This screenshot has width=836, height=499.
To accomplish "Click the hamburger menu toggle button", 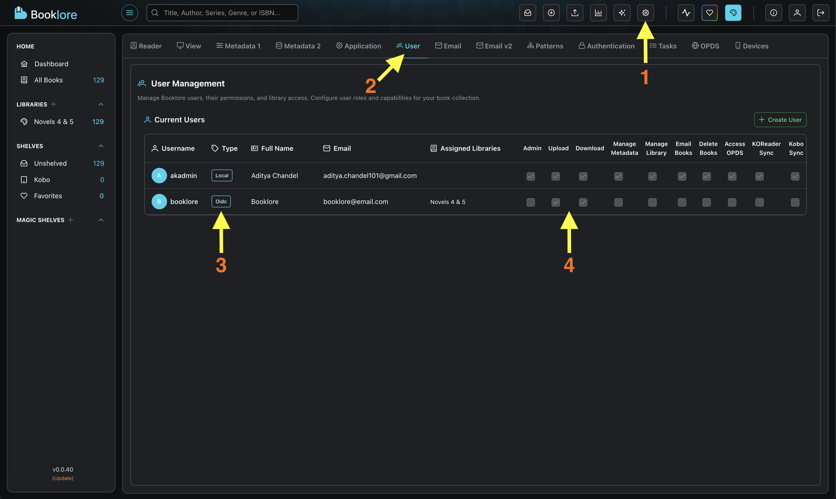I will (x=129, y=13).
